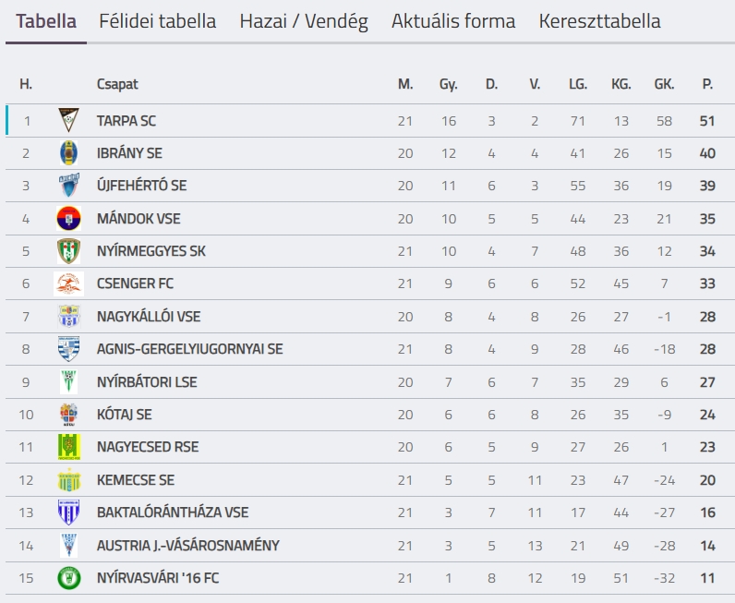The height and width of the screenshot is (603, 735).
Task: Select AUSTRIA J.-VÁSÁROSNAMÉNY team link
Action: [x=188, y=546]
